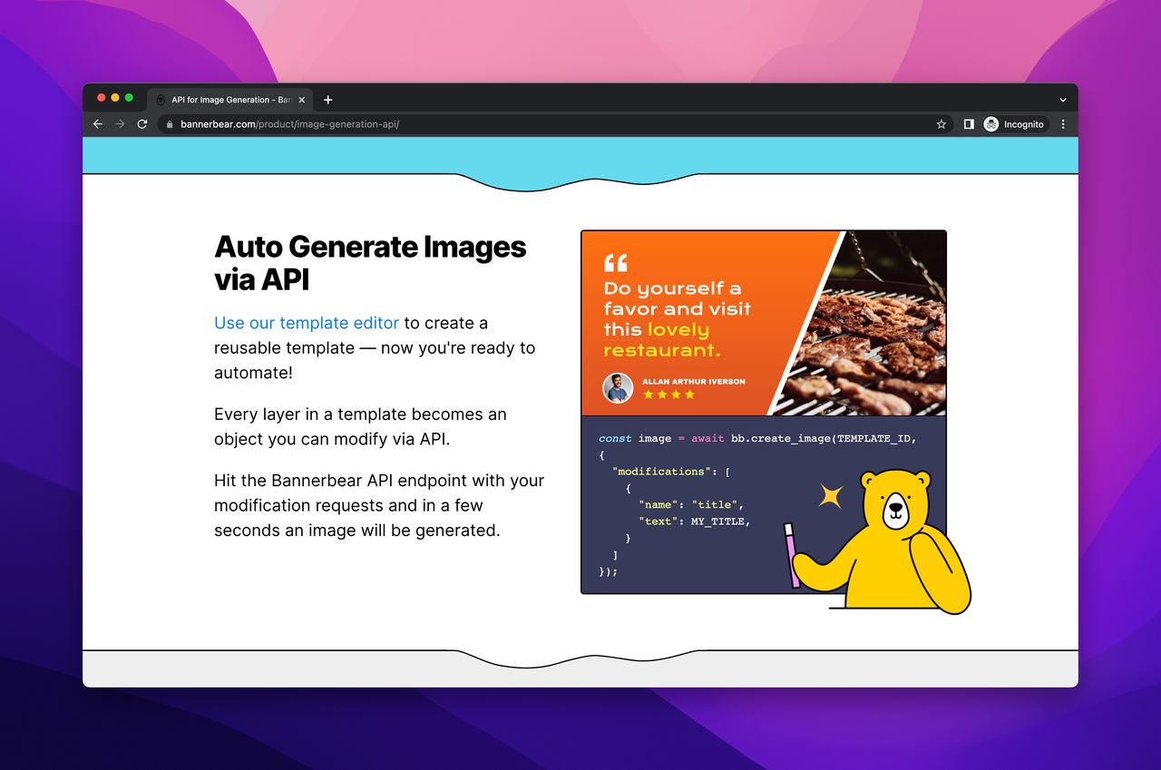Click the Use our template editor link
The width and height of the screenshot is (1161, 770).
pos(306,323)
